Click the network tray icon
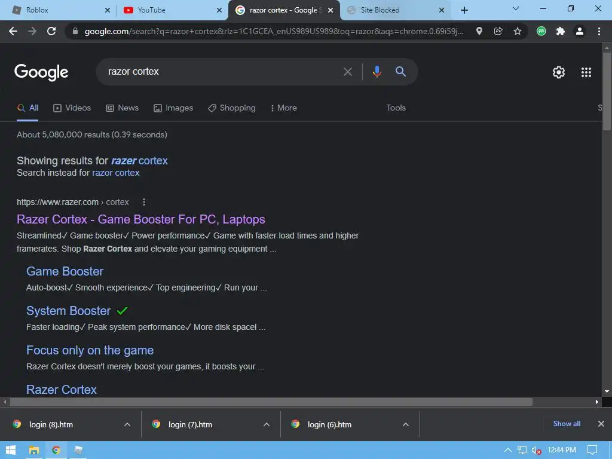Screen dimensions: 612x459 522,451
